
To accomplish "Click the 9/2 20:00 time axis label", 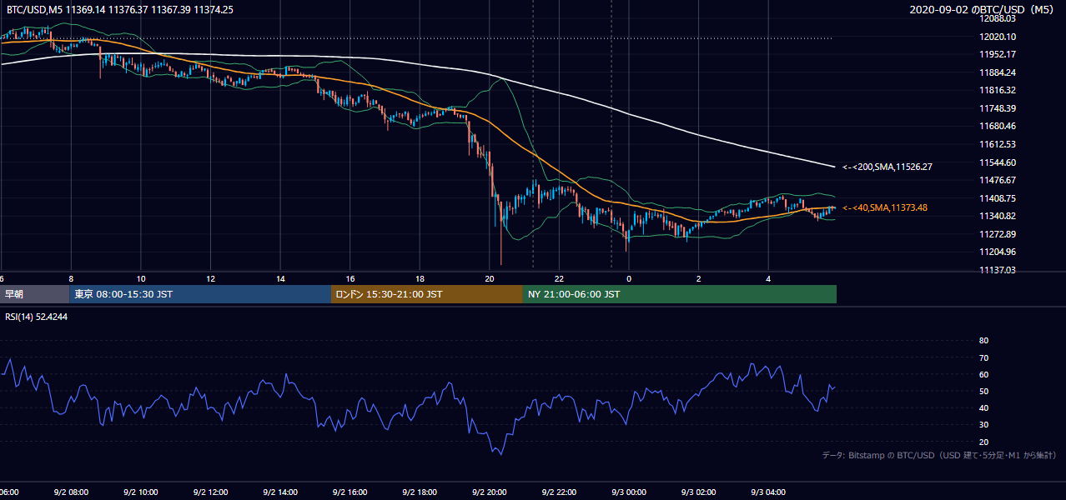I will click(490, 492).
